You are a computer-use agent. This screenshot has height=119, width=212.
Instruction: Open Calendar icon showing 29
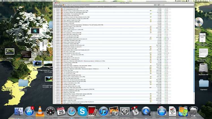61,111
